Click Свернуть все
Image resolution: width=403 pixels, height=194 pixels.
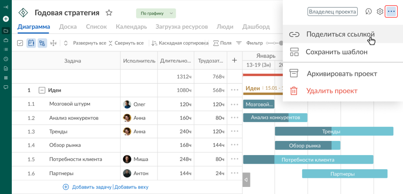coord(126,43)
